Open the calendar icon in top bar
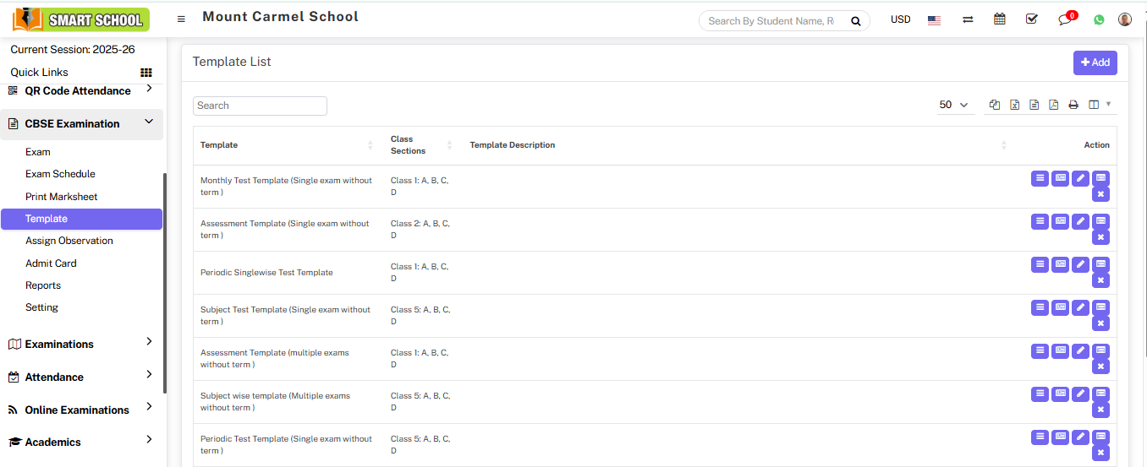 pos(1000,19)
